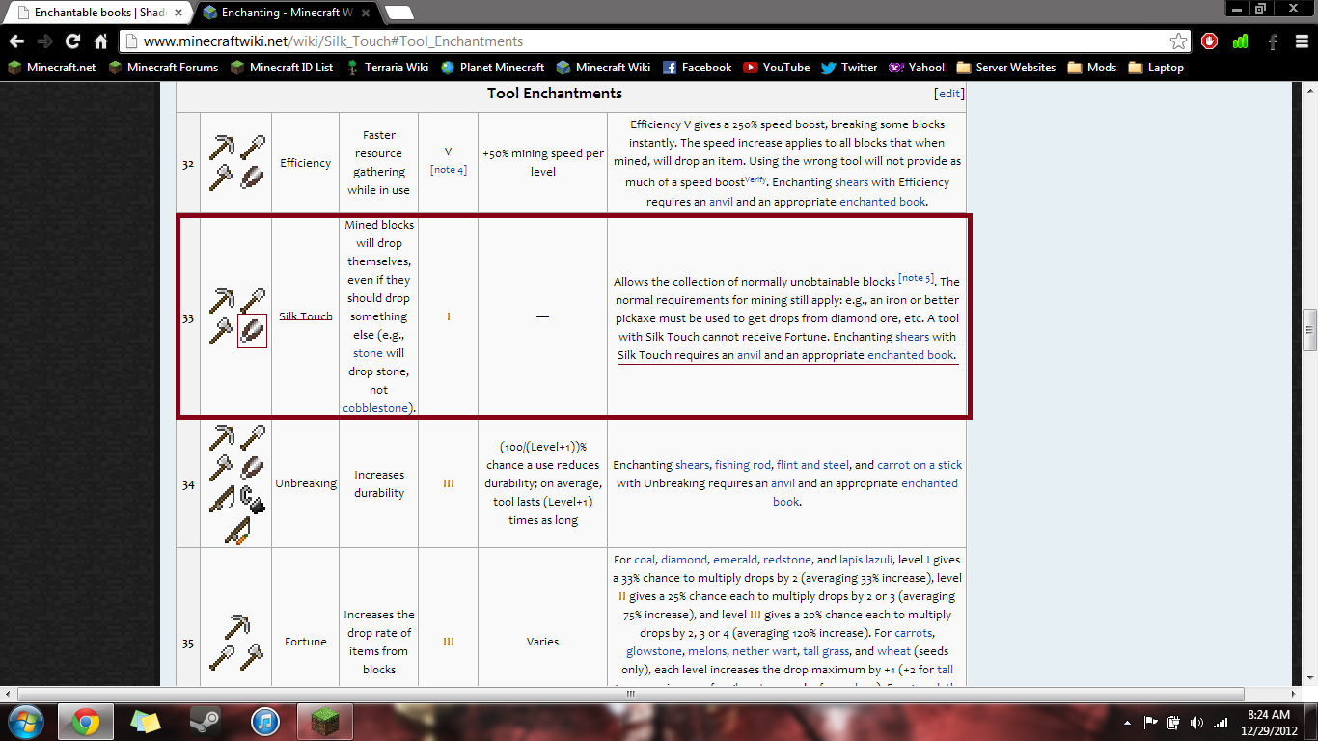Open the note 5 reference link
Viewport: 1318px width, 741px height.
coord(916,279)
